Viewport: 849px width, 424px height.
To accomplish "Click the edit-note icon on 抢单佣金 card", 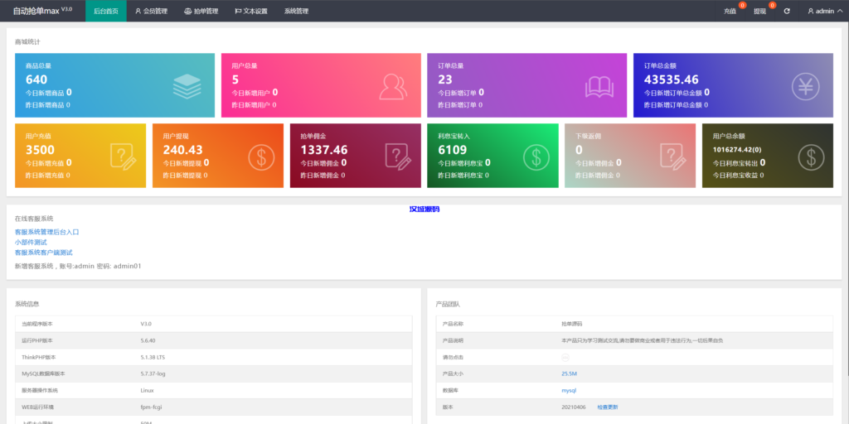I will point(399,157).
